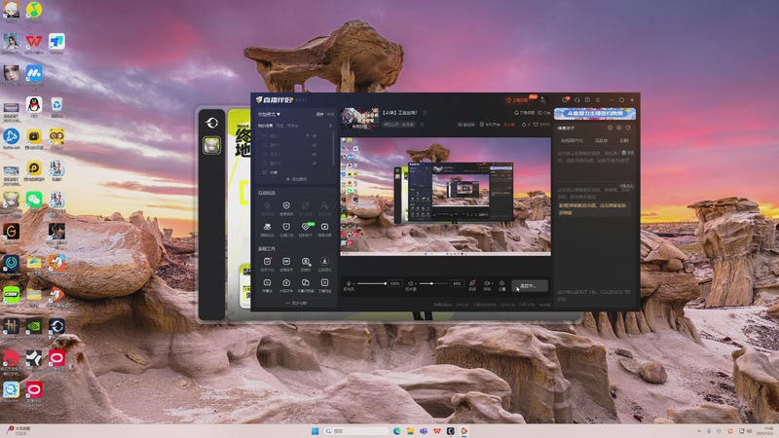The height and width of the screenshot is (438, 779).
Task: Click the yellow highlighted danmu tip text
Action: coord(592,208)
